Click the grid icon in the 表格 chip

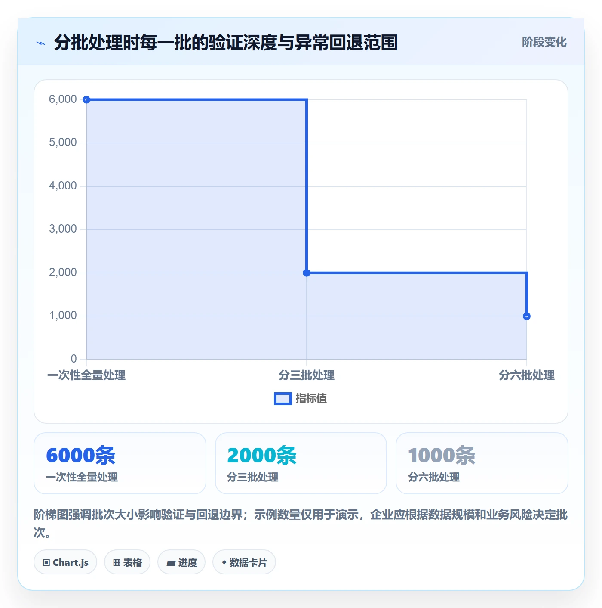click(117, 563)
